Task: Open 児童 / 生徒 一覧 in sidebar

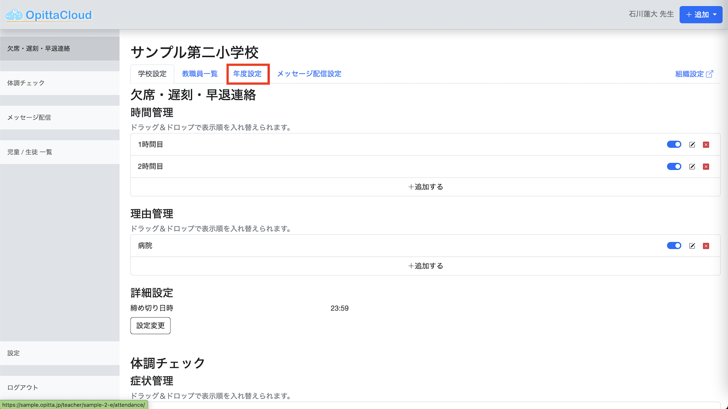Action: tap(60, 152)
